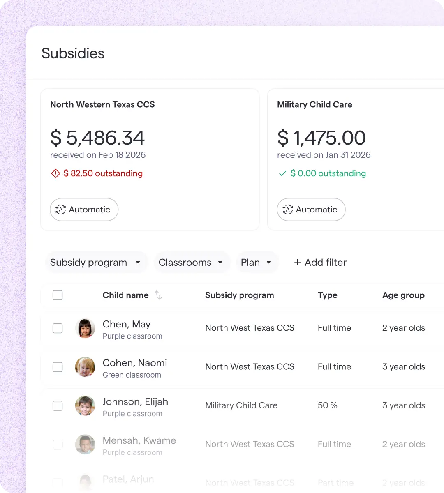Click the plus icon in Add filter
The width and height of the screenshot is (444, 493).
coord(297,262)
